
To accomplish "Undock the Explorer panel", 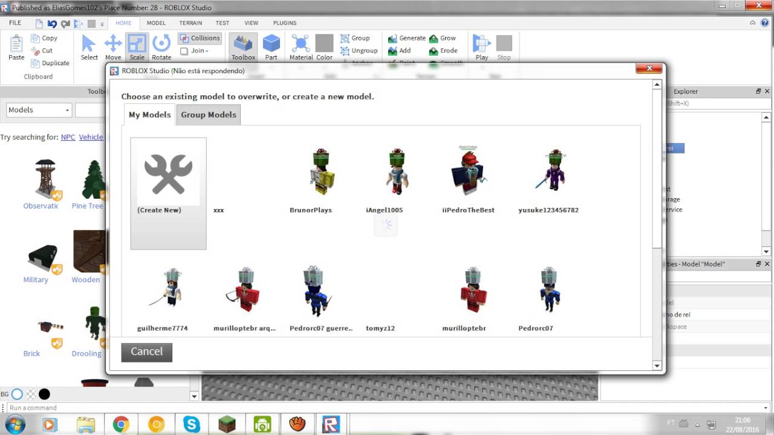I will coord(758,91).
